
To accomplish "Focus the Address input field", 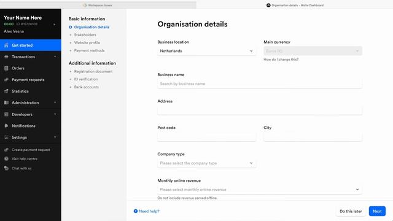I will point(260,110).
